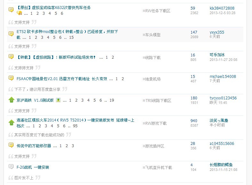Click the green pinned arrow icon beside 京沪高铁
The height and width of the screenshot is (185, 252).
tap(11, 100)
